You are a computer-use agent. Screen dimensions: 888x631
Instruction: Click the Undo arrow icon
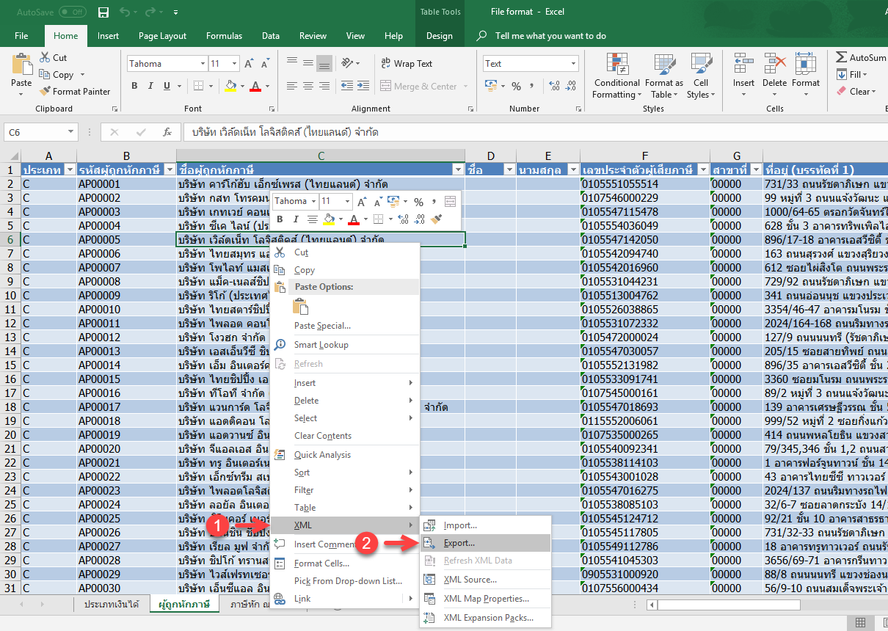point(124,12)
